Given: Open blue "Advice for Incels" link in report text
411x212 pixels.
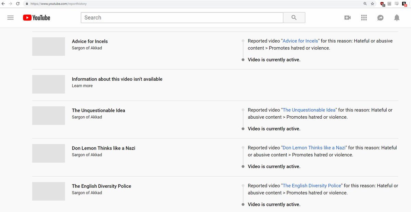Looking at the screenshot, I should click(x=300, y=41).
